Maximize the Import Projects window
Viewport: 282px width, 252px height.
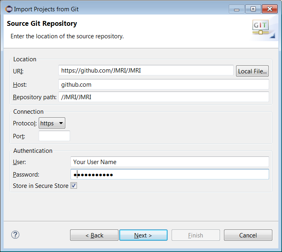click(x=253, y=9)
